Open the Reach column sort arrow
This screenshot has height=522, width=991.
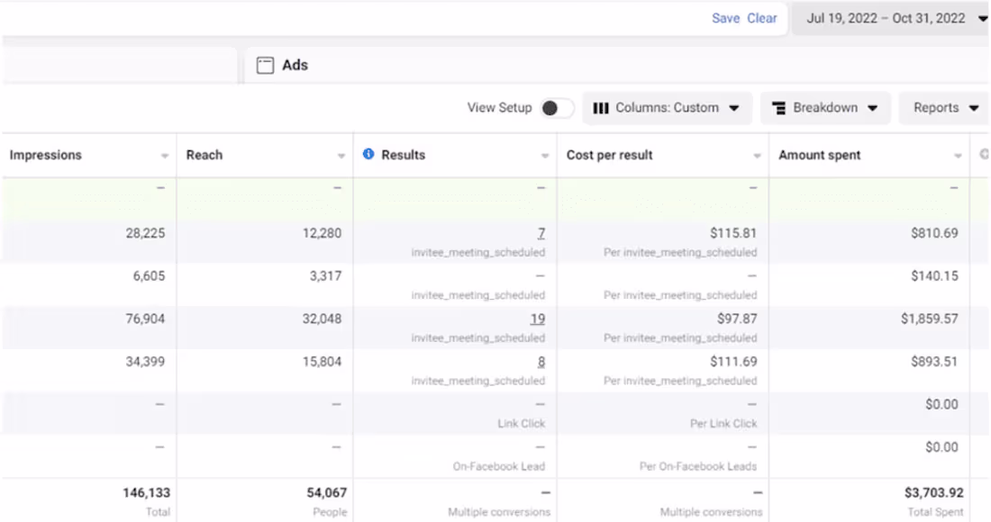tap(341, 156)
